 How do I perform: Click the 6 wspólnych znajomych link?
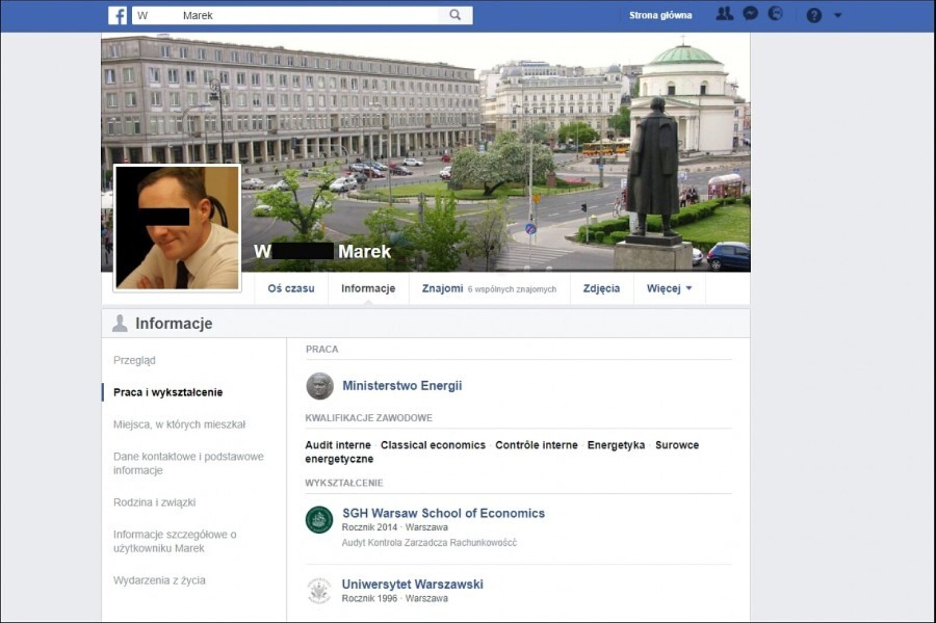pos(511,289)
